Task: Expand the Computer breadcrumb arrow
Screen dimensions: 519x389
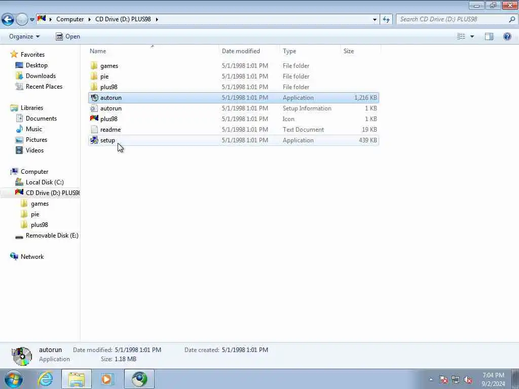Action: (x=89, y=19)
